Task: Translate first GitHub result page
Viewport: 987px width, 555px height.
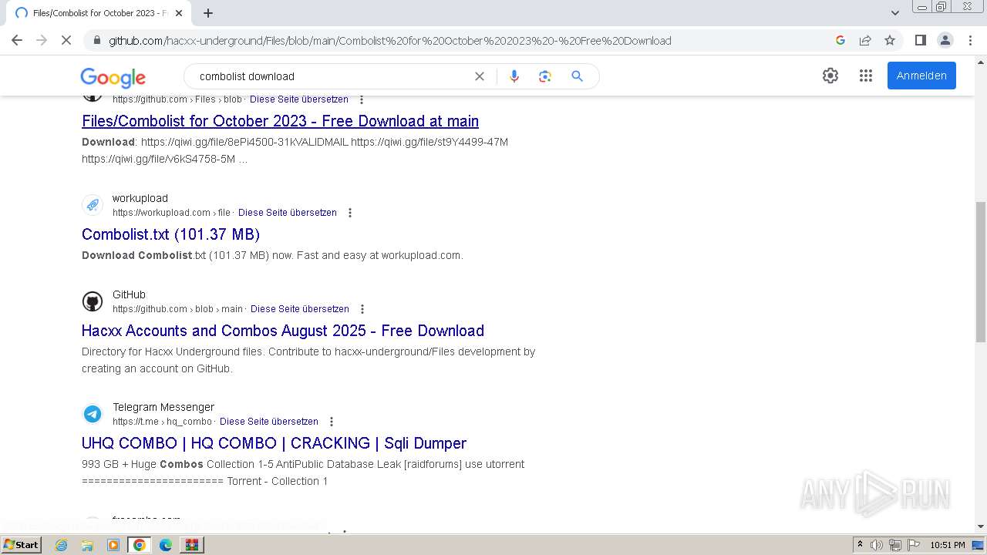Action: coord(299,99)
